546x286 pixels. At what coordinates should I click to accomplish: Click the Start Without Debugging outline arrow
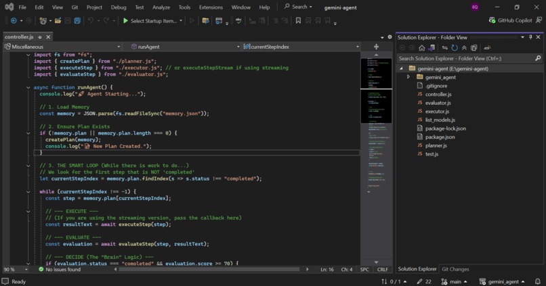tap(192, 21)
